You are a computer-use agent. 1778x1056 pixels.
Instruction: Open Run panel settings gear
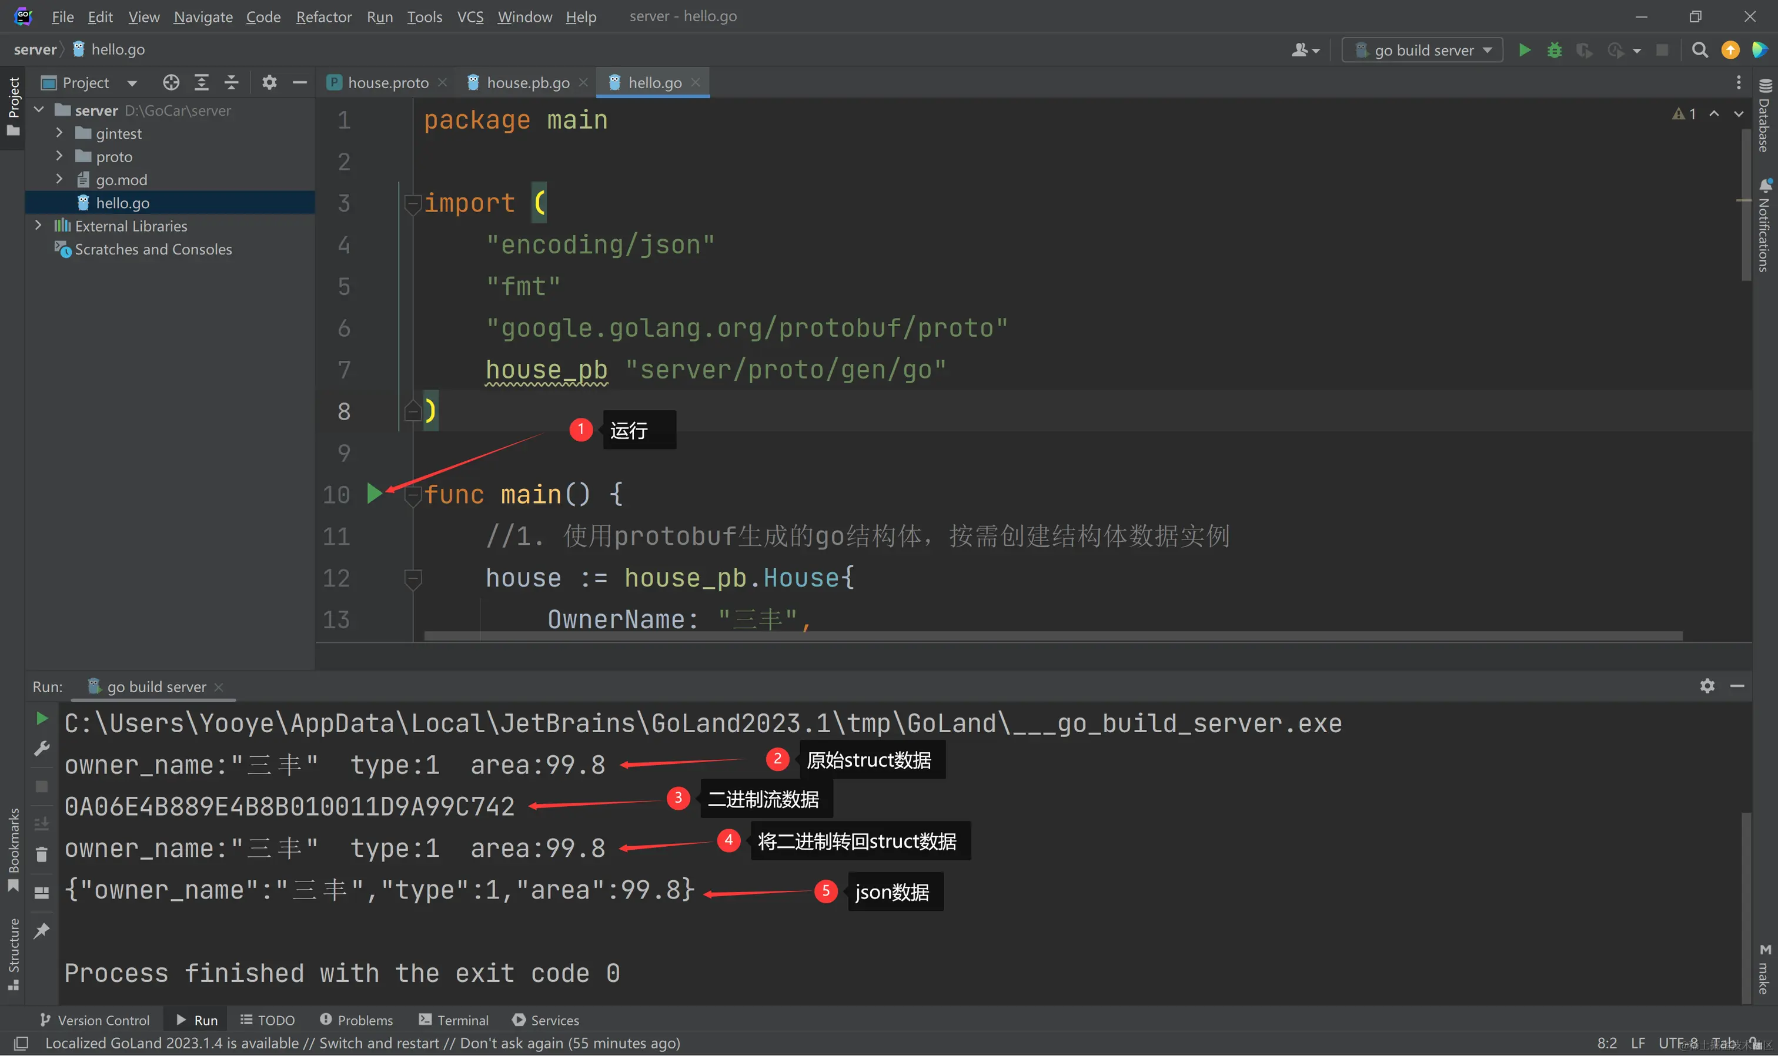[x=1707, y=686]
